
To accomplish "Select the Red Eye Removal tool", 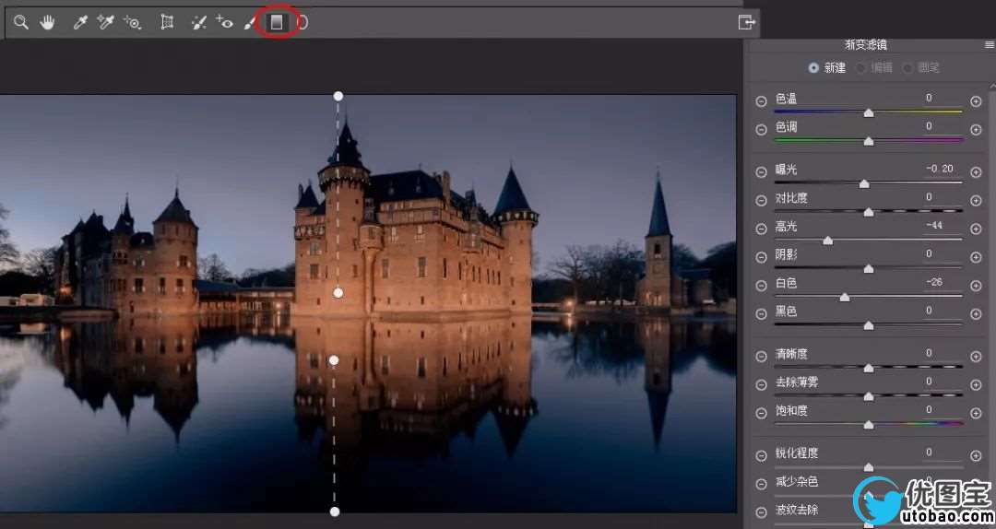I will coord(224,23).
